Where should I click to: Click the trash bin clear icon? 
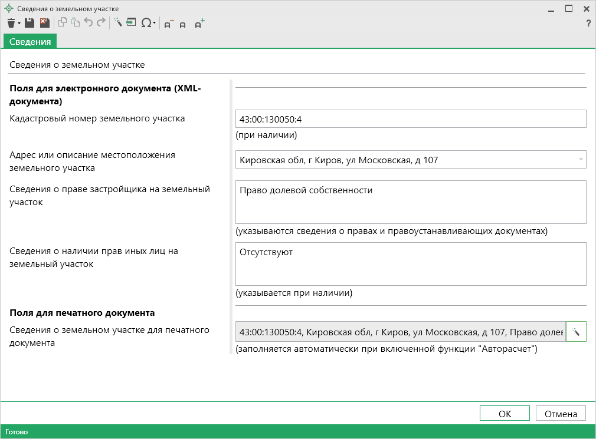[11, 23]
